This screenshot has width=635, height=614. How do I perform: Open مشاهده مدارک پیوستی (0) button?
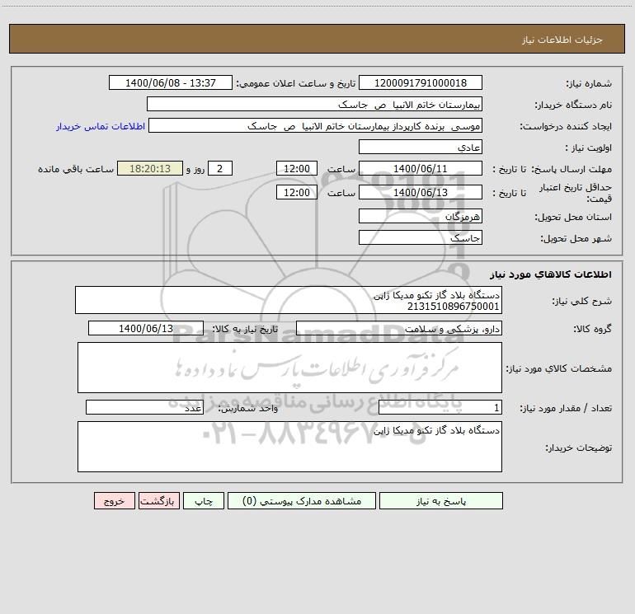click(302, 500)
